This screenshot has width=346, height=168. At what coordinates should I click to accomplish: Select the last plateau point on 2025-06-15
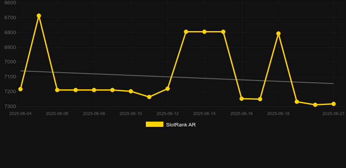pos(223,32)
